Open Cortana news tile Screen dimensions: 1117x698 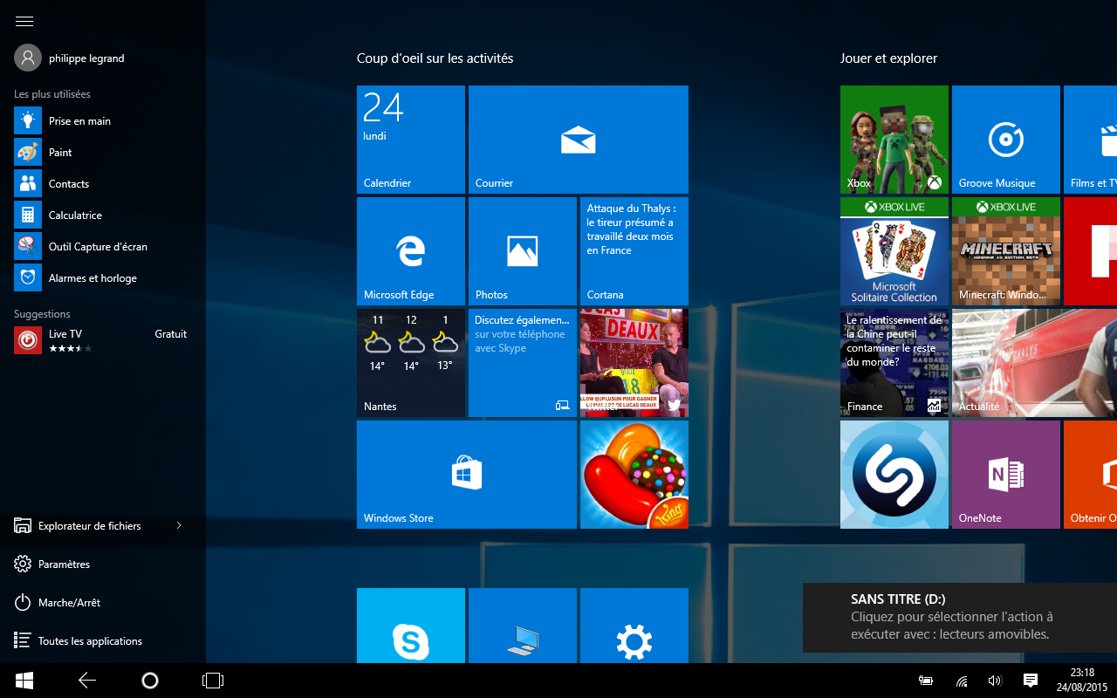coord(634,251)
